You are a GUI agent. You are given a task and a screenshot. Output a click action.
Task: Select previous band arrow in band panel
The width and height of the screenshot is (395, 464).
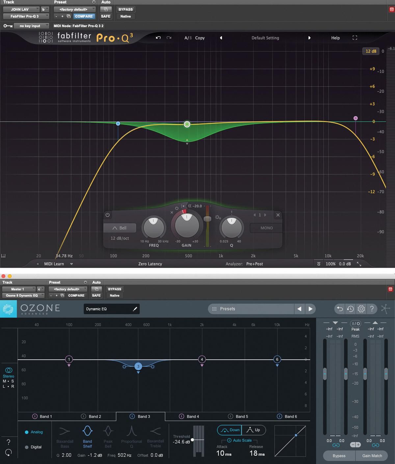click(x=254, y=215)
